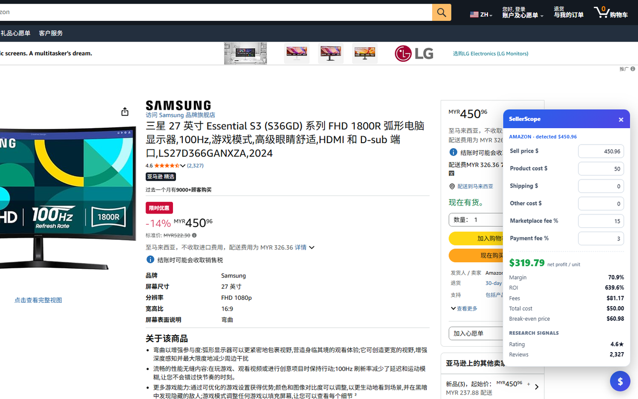This screenshot has height=399, width=638.
Task: Open the account and wish list dropdown
Action: click(522, 12)
